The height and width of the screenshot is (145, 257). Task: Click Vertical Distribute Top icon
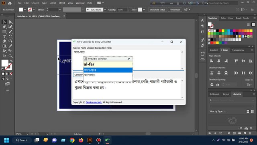tap(212, 73)
